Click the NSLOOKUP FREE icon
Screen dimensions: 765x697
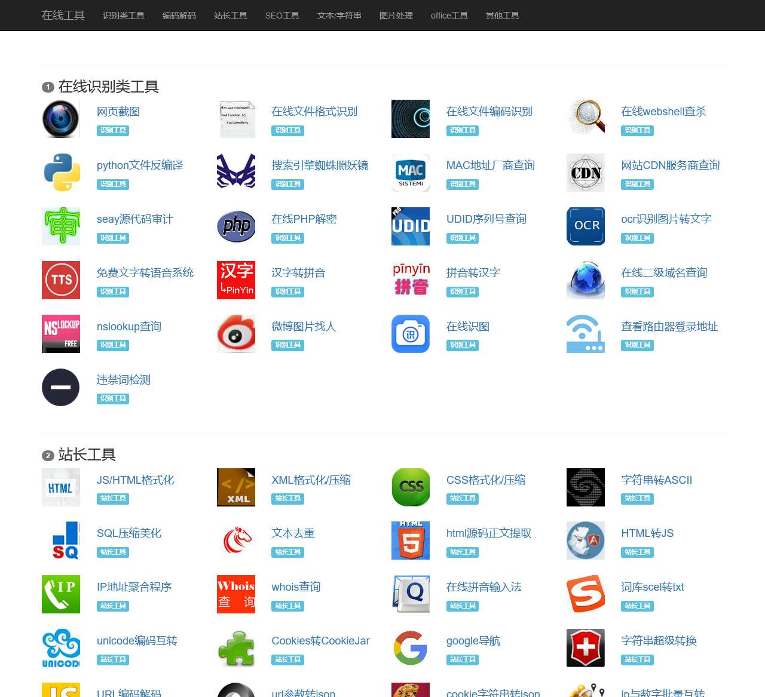click(61, 334)
